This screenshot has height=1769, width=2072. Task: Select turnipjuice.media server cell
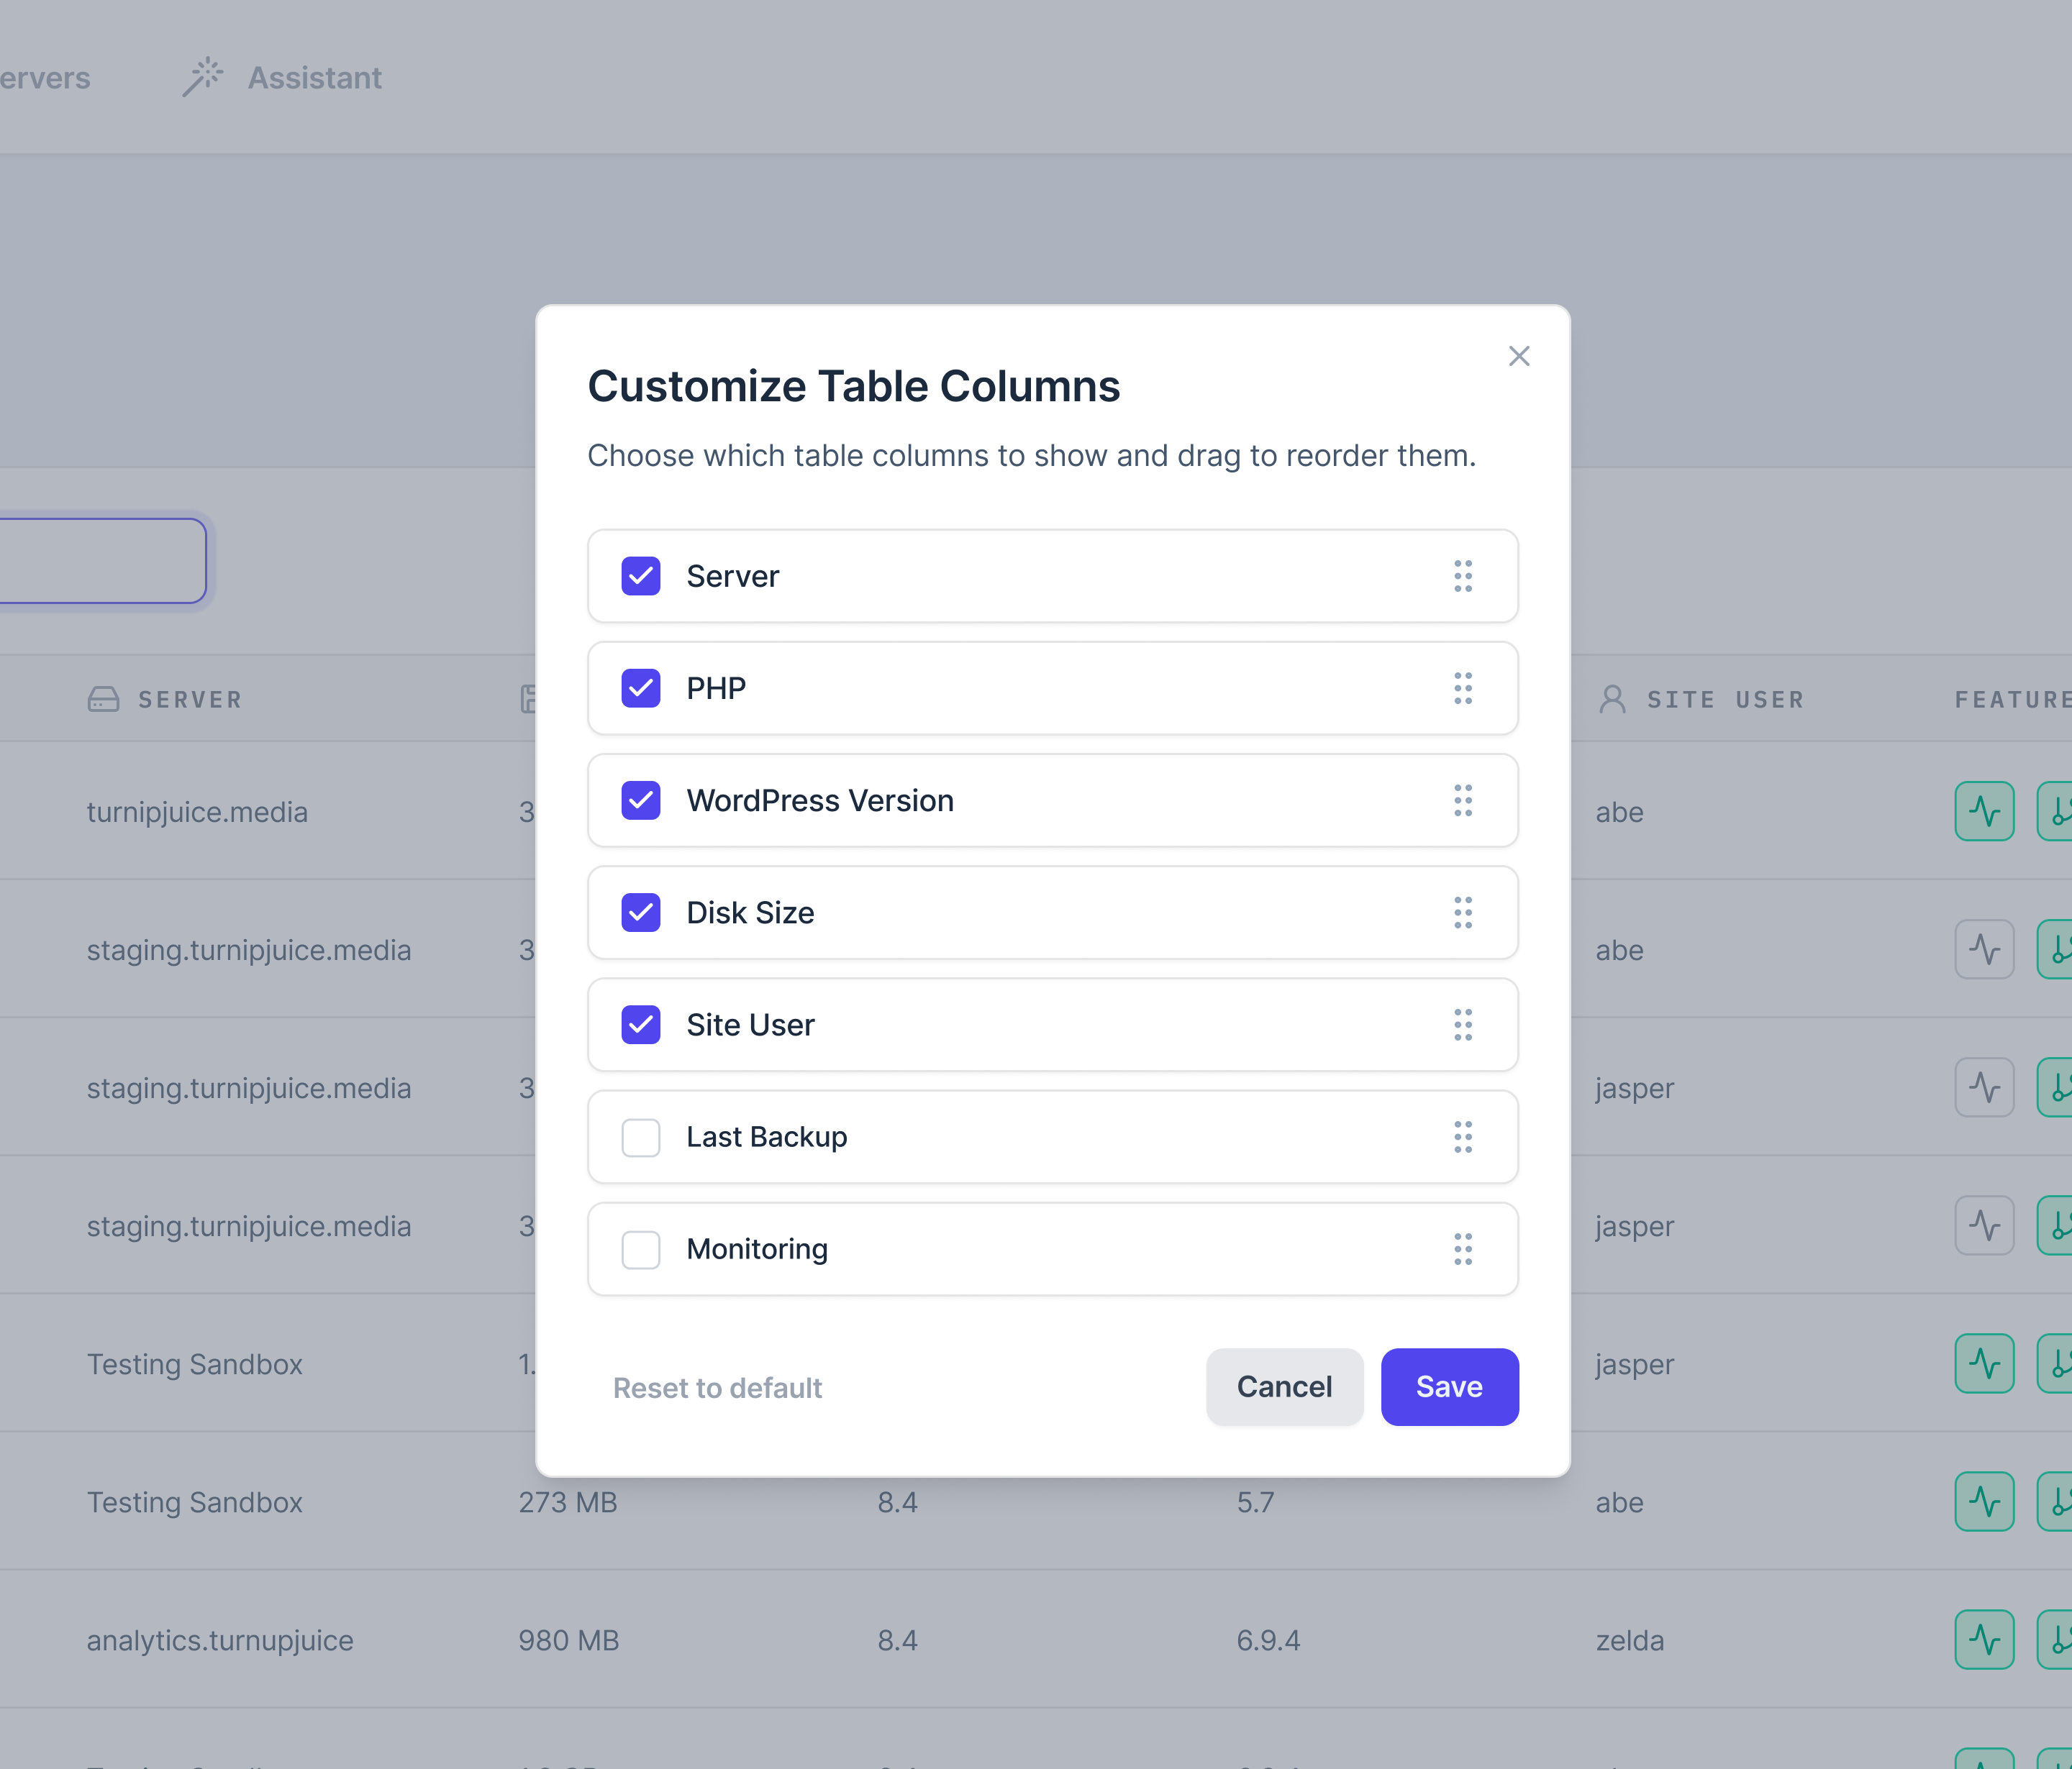pos(197,812)
